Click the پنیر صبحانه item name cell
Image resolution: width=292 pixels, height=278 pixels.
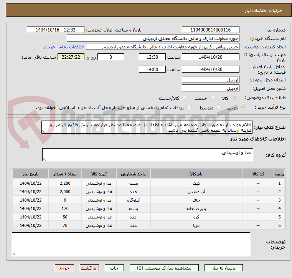196,208
